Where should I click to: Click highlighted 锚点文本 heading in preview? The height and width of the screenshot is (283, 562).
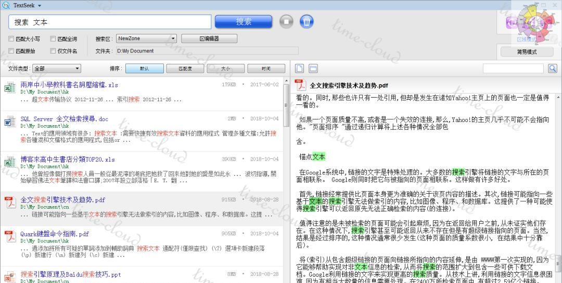pos(312,157)
